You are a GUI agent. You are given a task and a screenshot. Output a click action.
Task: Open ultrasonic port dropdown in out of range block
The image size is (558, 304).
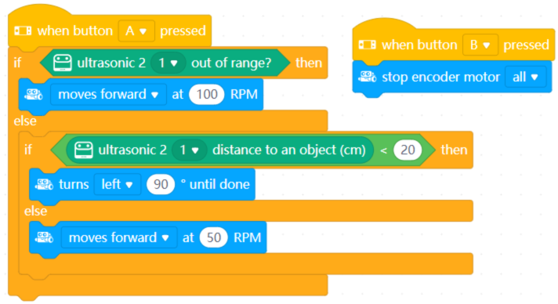click(168, 63)
